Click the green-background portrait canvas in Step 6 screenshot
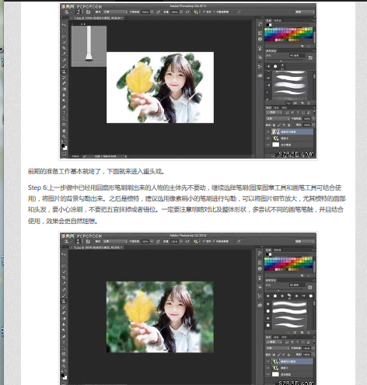The height and width of the screenshot is (385, 367). (x=160, y=317)
